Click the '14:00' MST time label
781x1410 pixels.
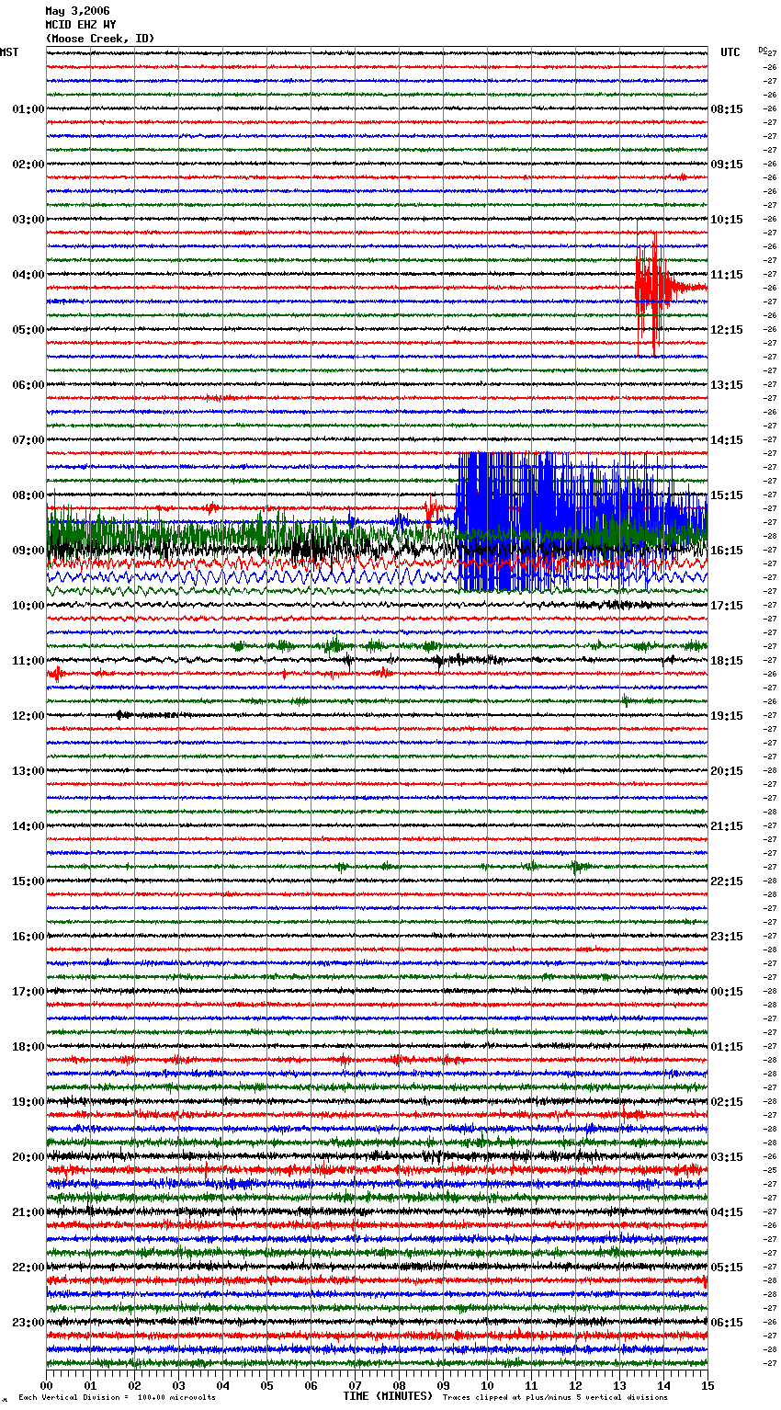28,826
